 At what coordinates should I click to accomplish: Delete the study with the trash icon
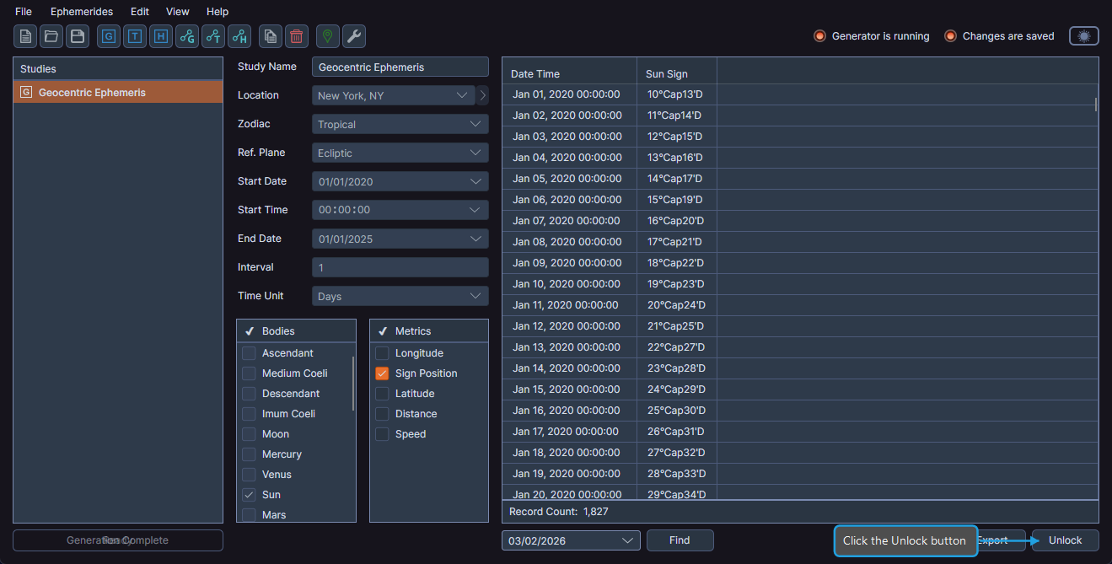(296, 36)
